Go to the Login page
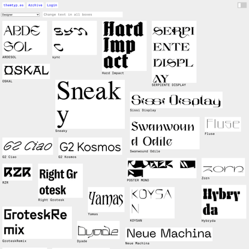This screenshot has height=249, width=249. pyautogui.click(x=52, y=5)
